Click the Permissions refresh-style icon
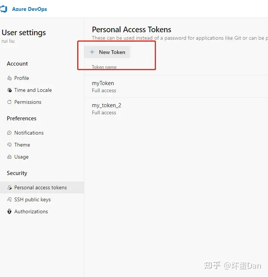The image size is (268, 277). coord(9,102)
